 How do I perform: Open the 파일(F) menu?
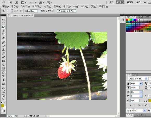[x=5, y=7]
